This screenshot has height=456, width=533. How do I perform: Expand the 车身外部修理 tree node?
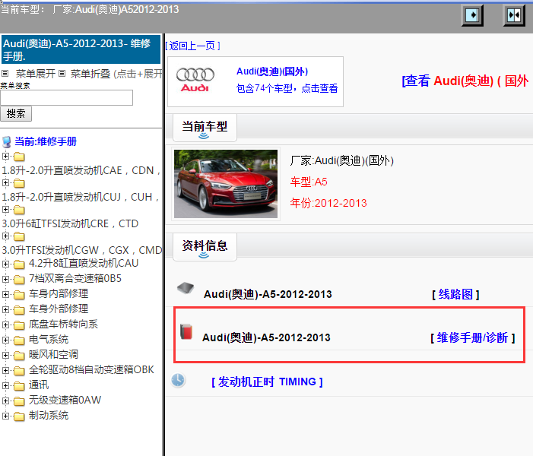[x=5, y=309]
